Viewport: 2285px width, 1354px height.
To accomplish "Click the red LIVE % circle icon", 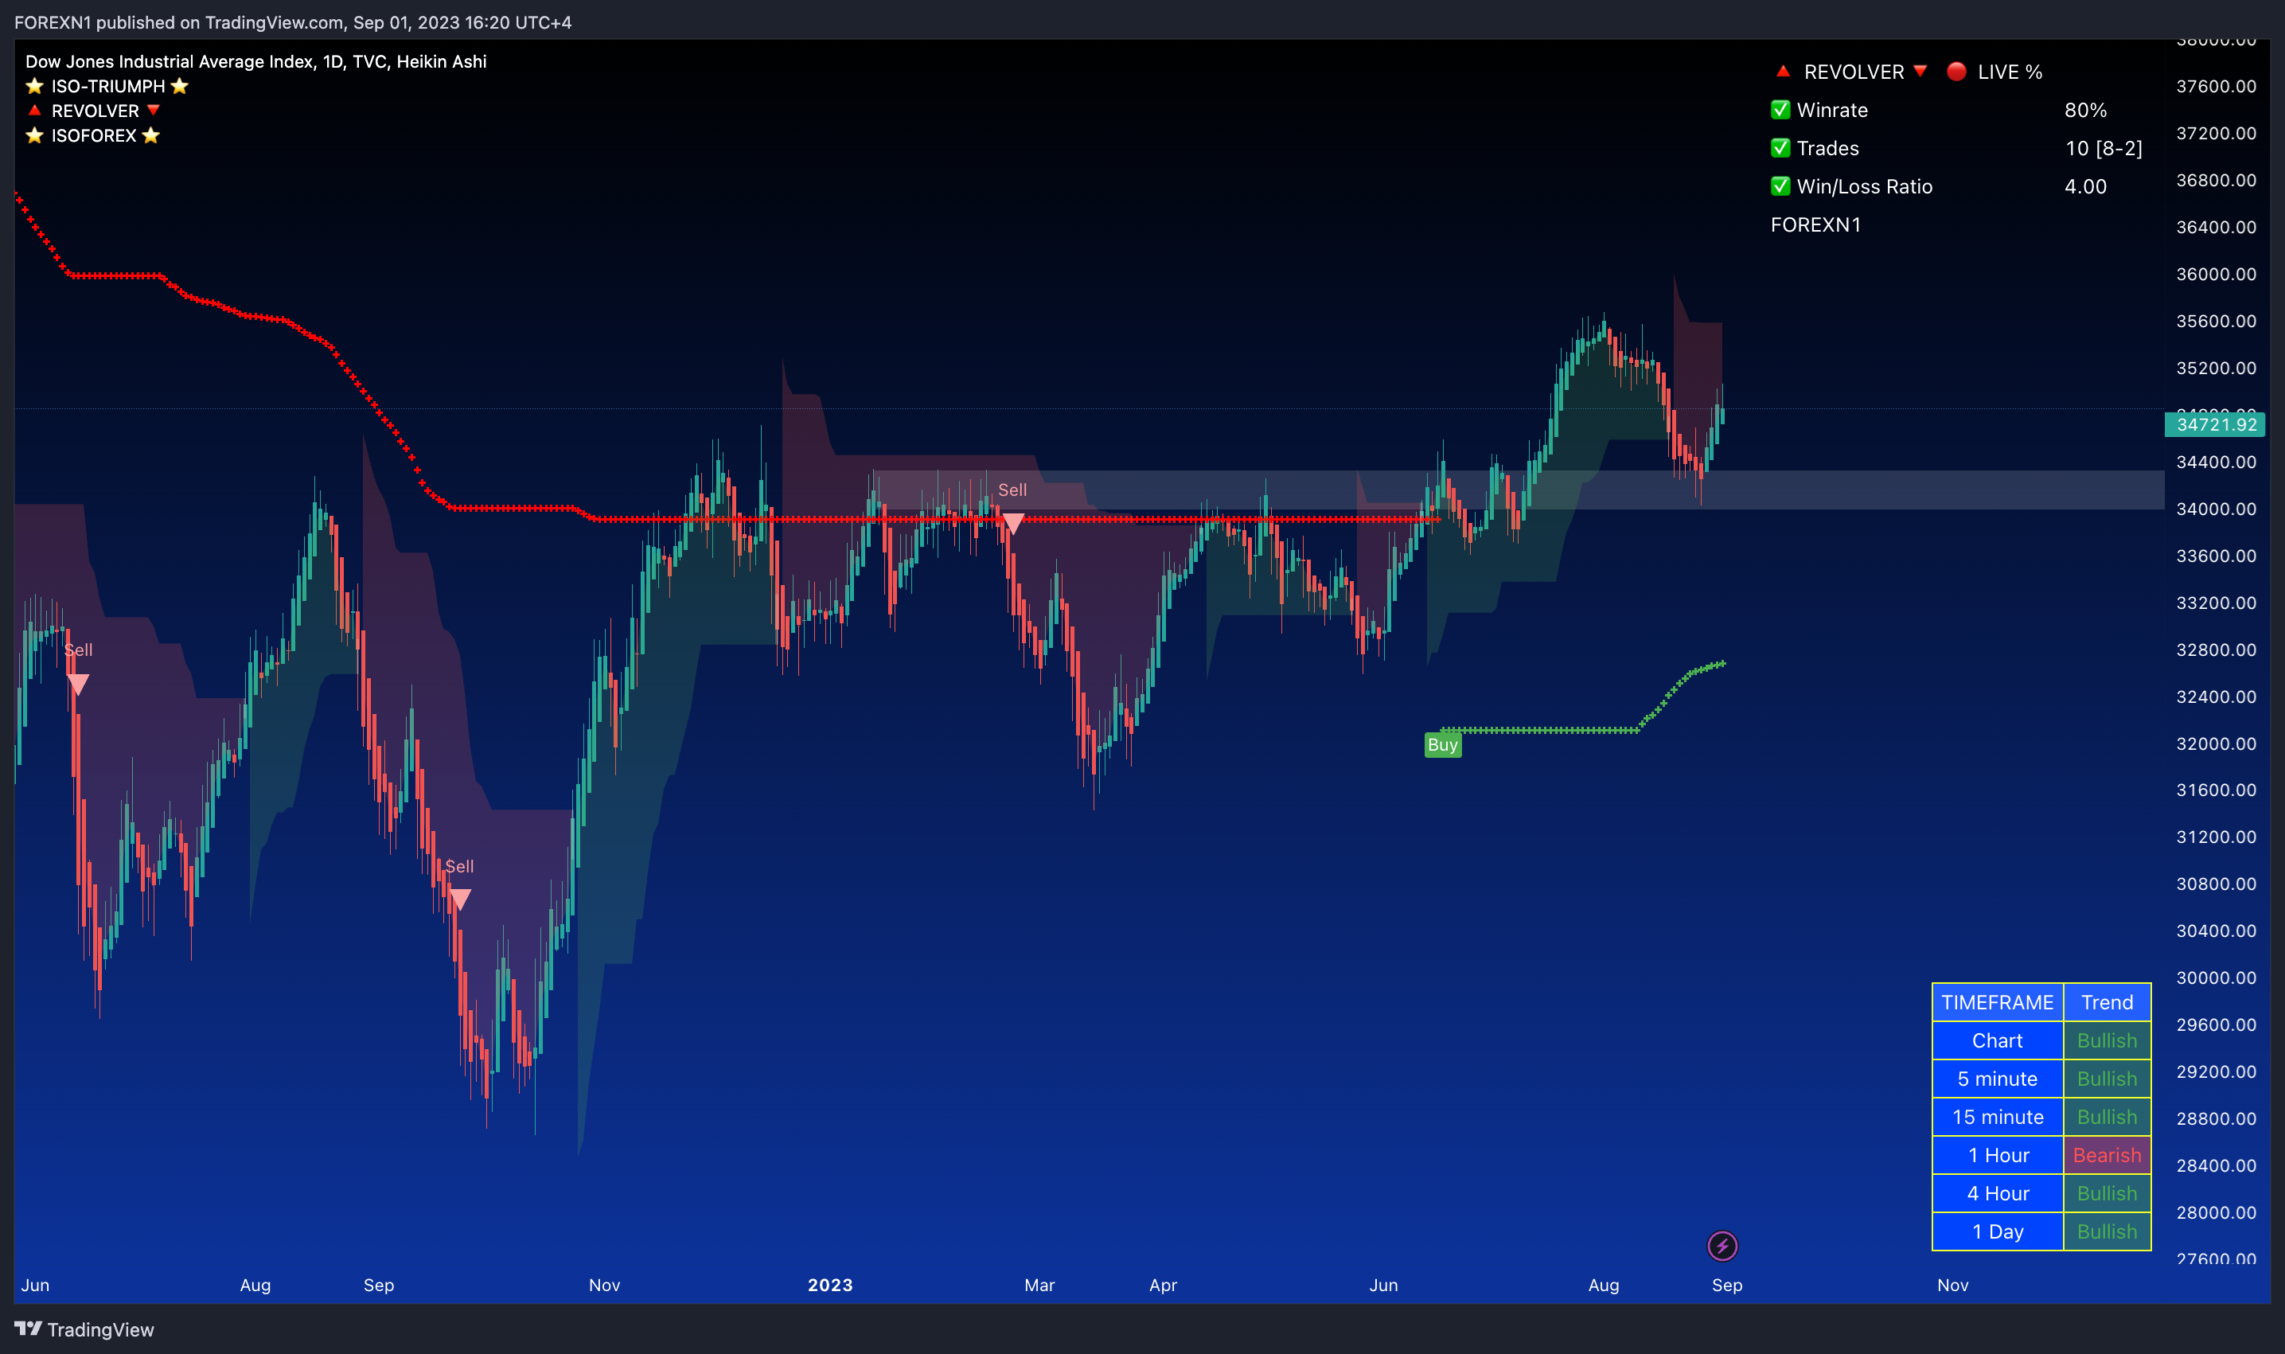I will [1956, 71].
